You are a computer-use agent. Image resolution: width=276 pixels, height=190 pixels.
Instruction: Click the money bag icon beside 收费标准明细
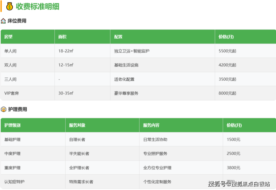pos(10,6)
